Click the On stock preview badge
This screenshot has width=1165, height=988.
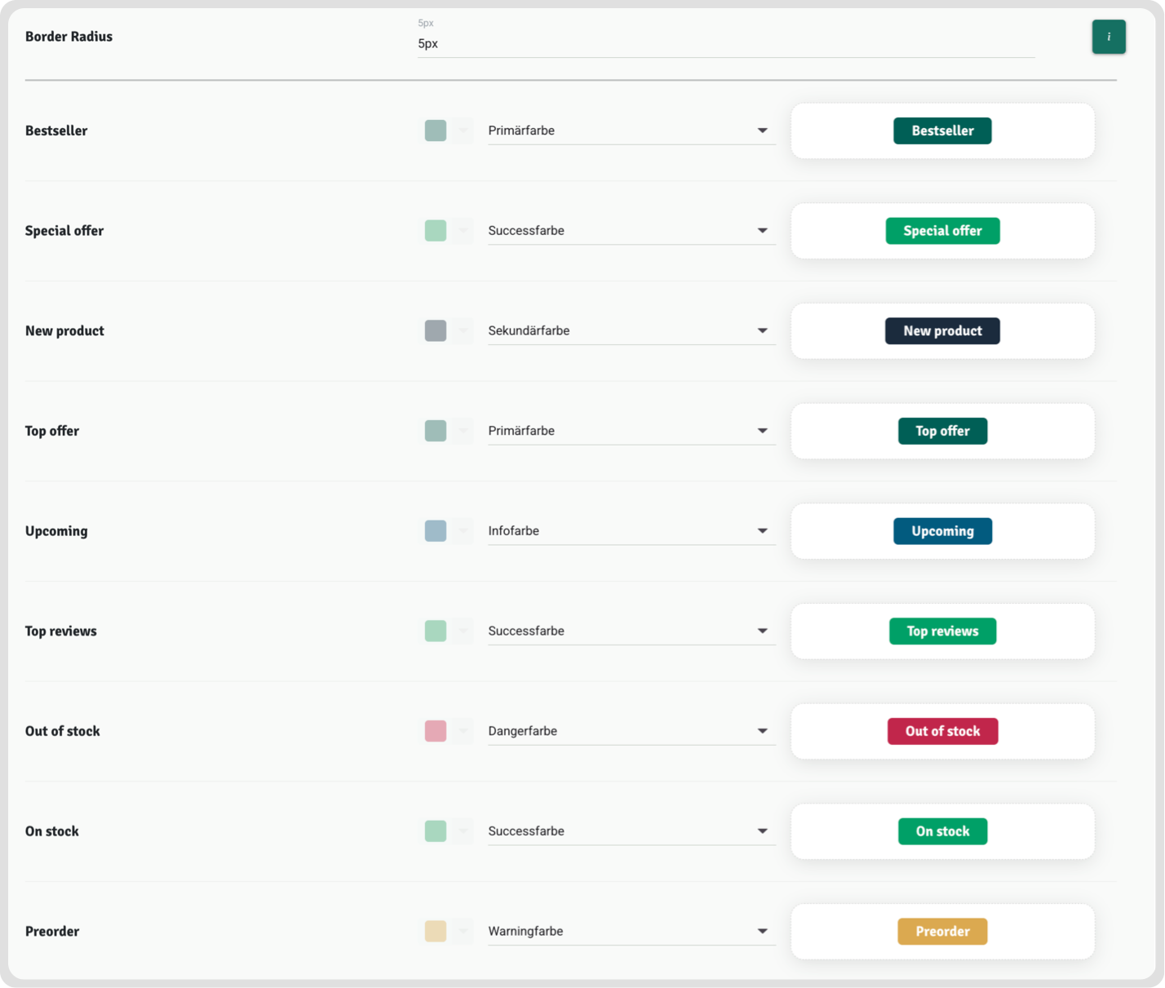(x=942, y=831)
